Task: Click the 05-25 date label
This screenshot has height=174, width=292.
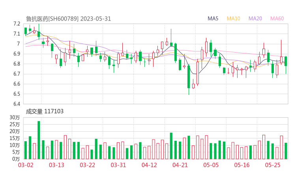Action: (273, 165)
